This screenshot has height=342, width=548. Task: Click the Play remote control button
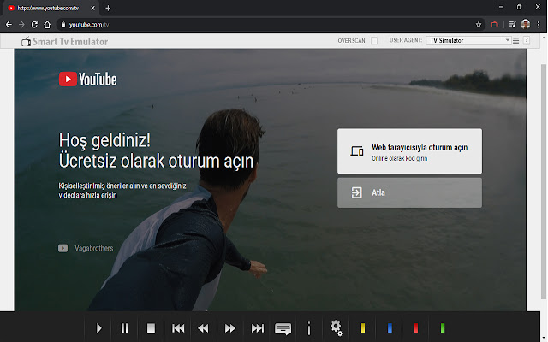[x=98, y=328]
